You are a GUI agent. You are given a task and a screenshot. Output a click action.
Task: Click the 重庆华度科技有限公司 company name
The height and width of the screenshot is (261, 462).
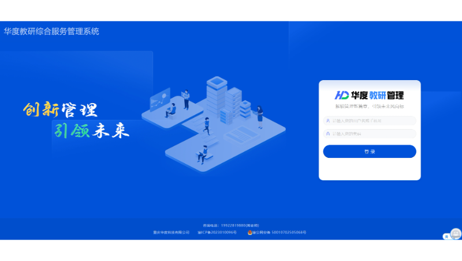pyautogui.click(x=172, y=232)
